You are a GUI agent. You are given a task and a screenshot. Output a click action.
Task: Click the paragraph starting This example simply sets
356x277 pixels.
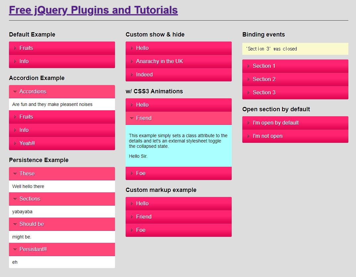178,141
